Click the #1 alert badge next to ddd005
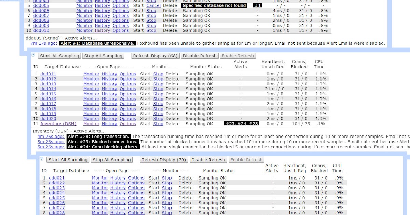The image size is (410, 215). click(257, 5)
